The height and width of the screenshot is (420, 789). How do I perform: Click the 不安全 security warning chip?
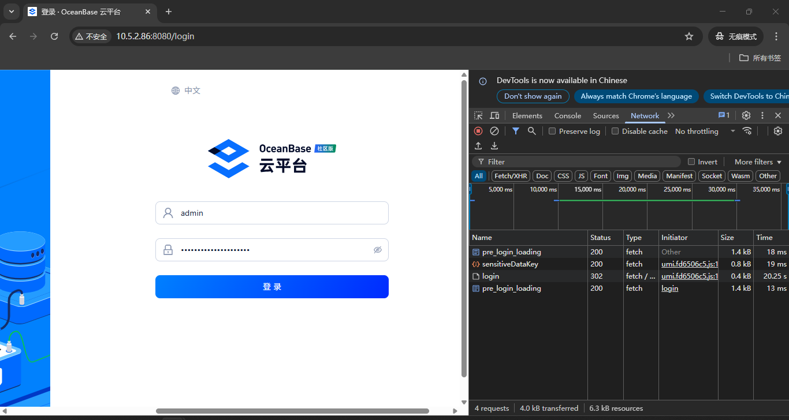[x=91, y=36]
